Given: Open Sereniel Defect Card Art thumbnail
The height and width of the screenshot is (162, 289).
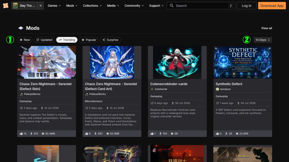Looking at the screenshot, I should 112,62.
